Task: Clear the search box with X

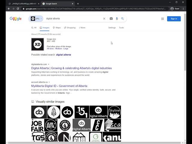Action: coord(104,19)
